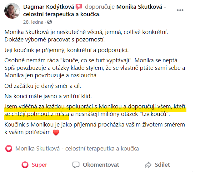This screenshot has width=210, height=172.
Task: Click the 28. ledna post date
Action: [x=33, y=22]
